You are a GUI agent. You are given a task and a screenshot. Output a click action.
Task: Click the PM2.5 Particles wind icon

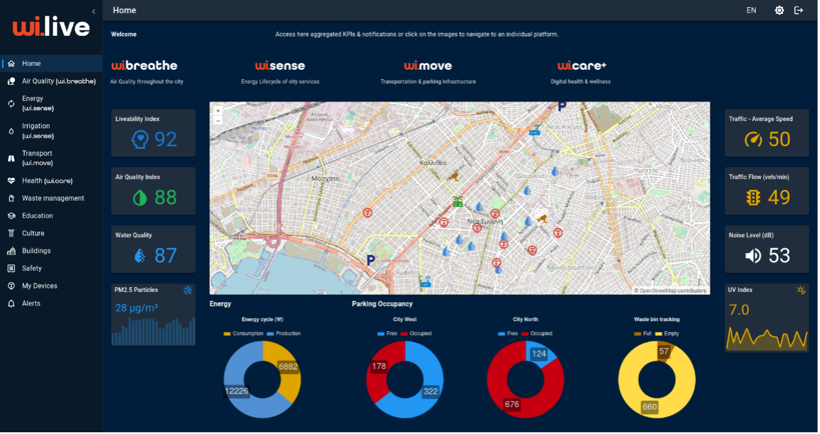(x=188, y=290)
